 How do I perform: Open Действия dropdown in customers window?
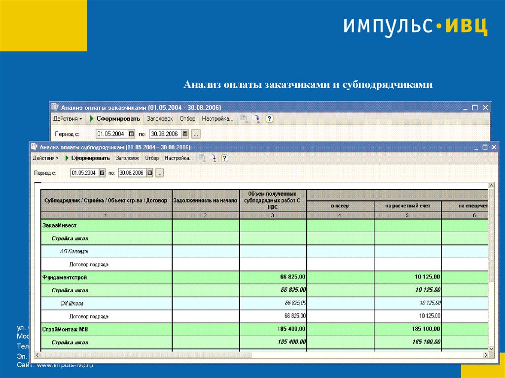coord(67,119)
